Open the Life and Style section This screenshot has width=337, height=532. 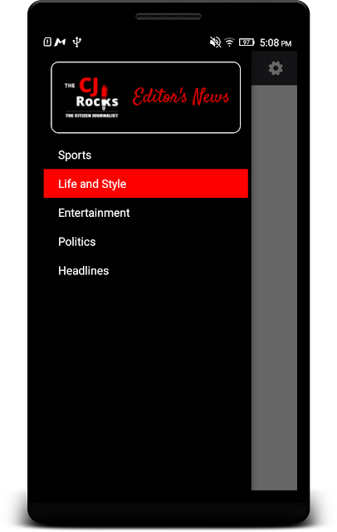(x=146, y=184)
